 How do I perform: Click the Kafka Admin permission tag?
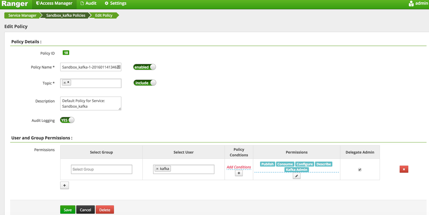(x=297, y=170)
